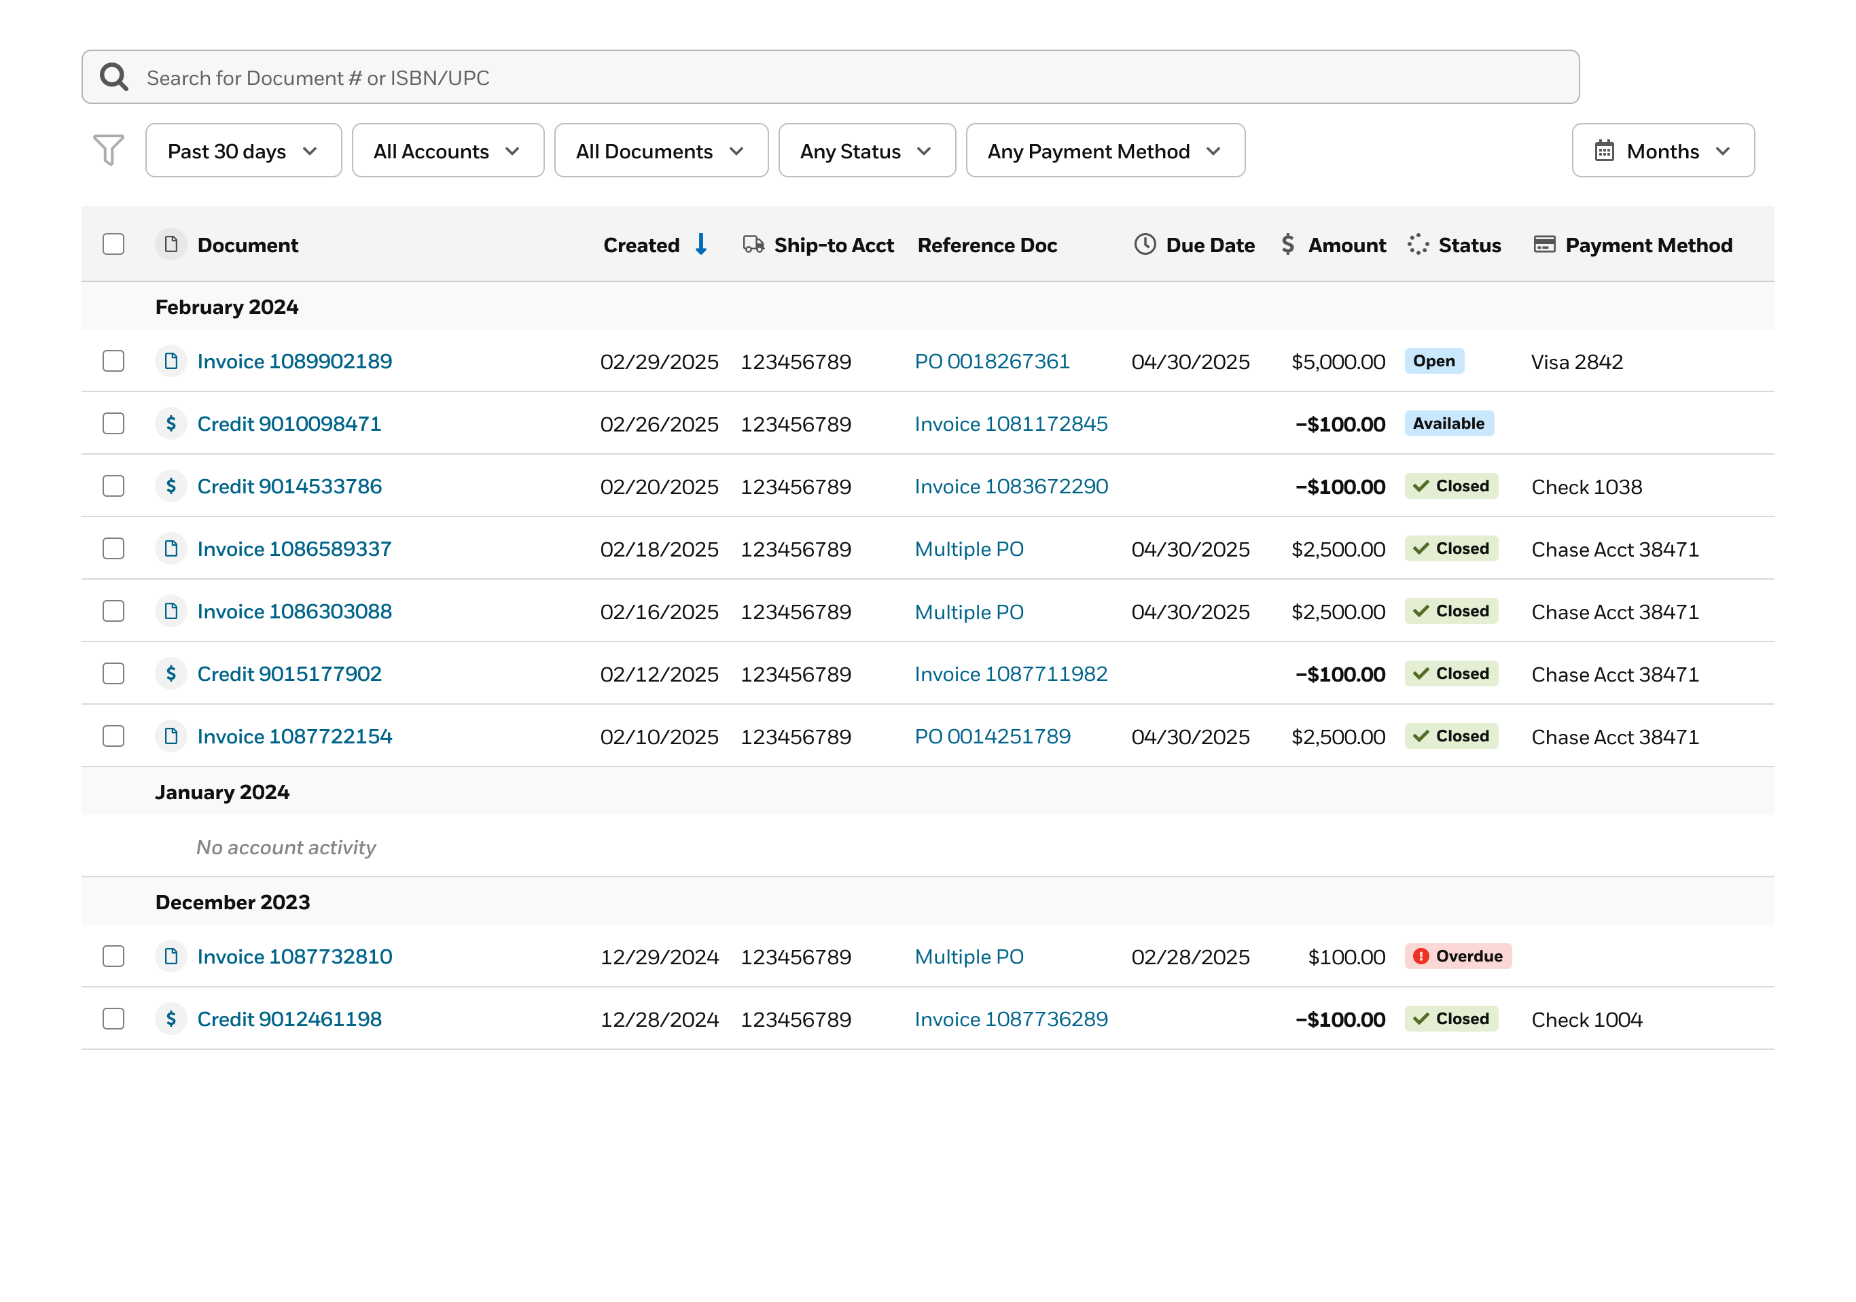The height and width of the screenshot is (1302, 1856).
Task: Click the dollar icon for Credit 9015177902
Action: (171, 673)
